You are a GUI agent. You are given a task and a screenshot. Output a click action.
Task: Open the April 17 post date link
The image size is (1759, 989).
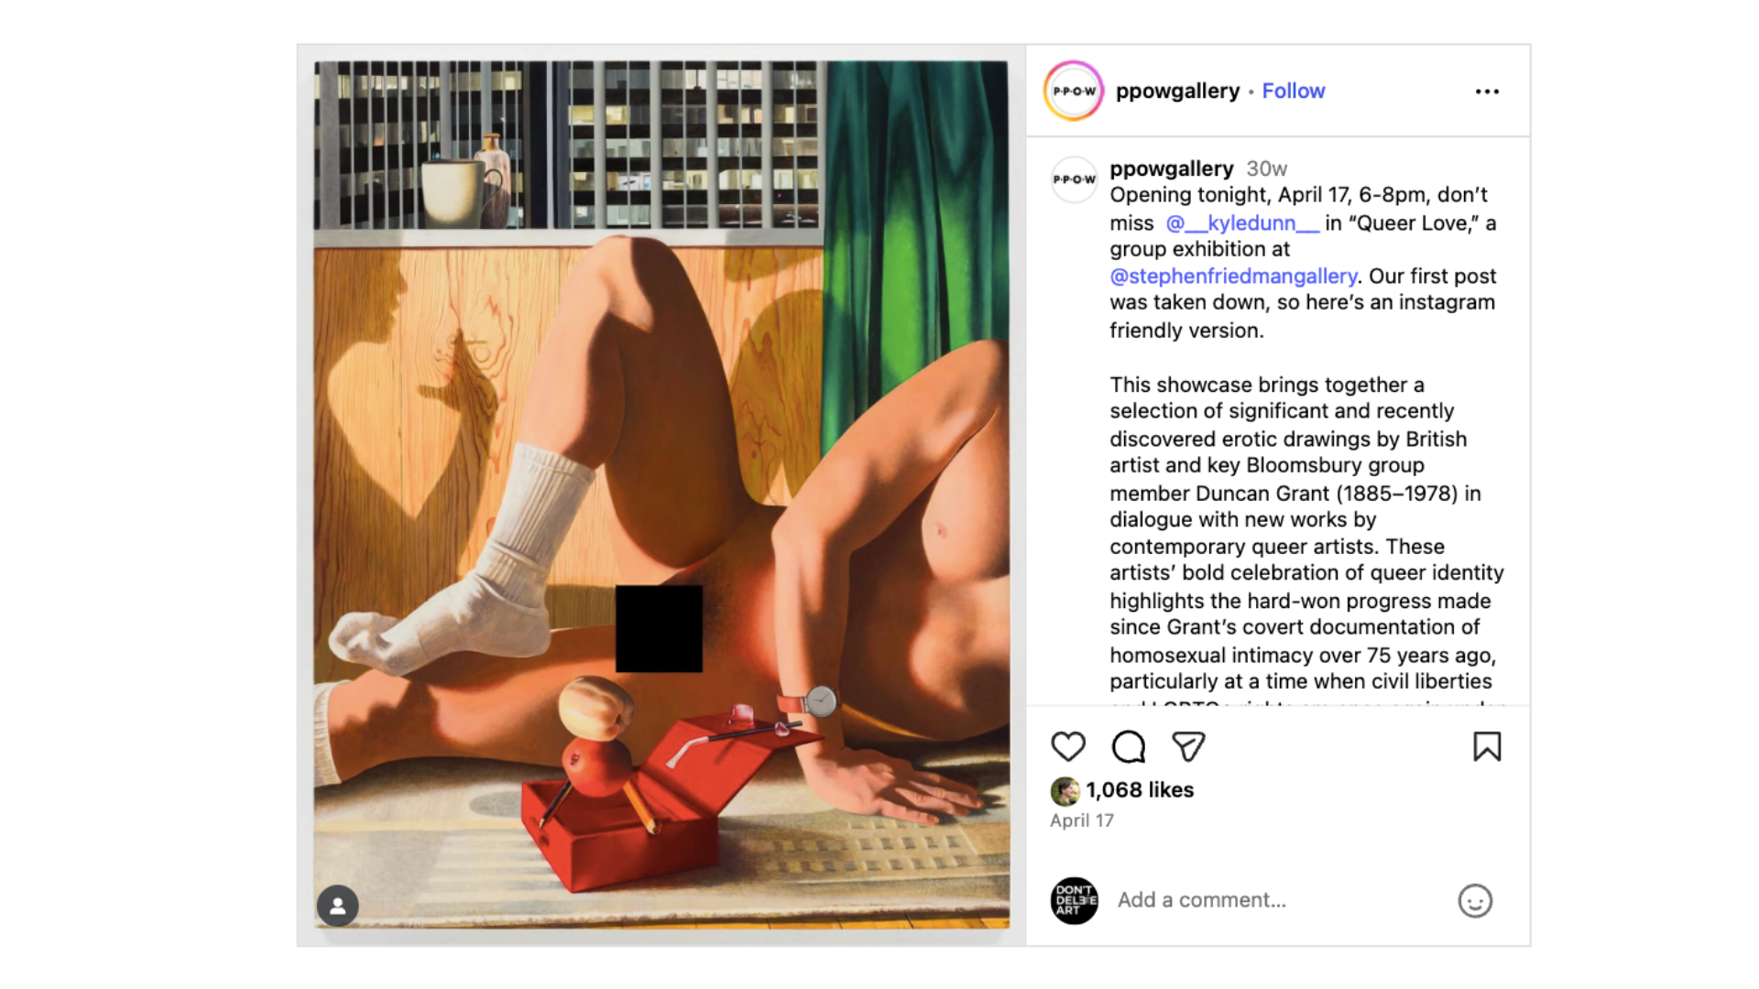tap(1082, 821)
